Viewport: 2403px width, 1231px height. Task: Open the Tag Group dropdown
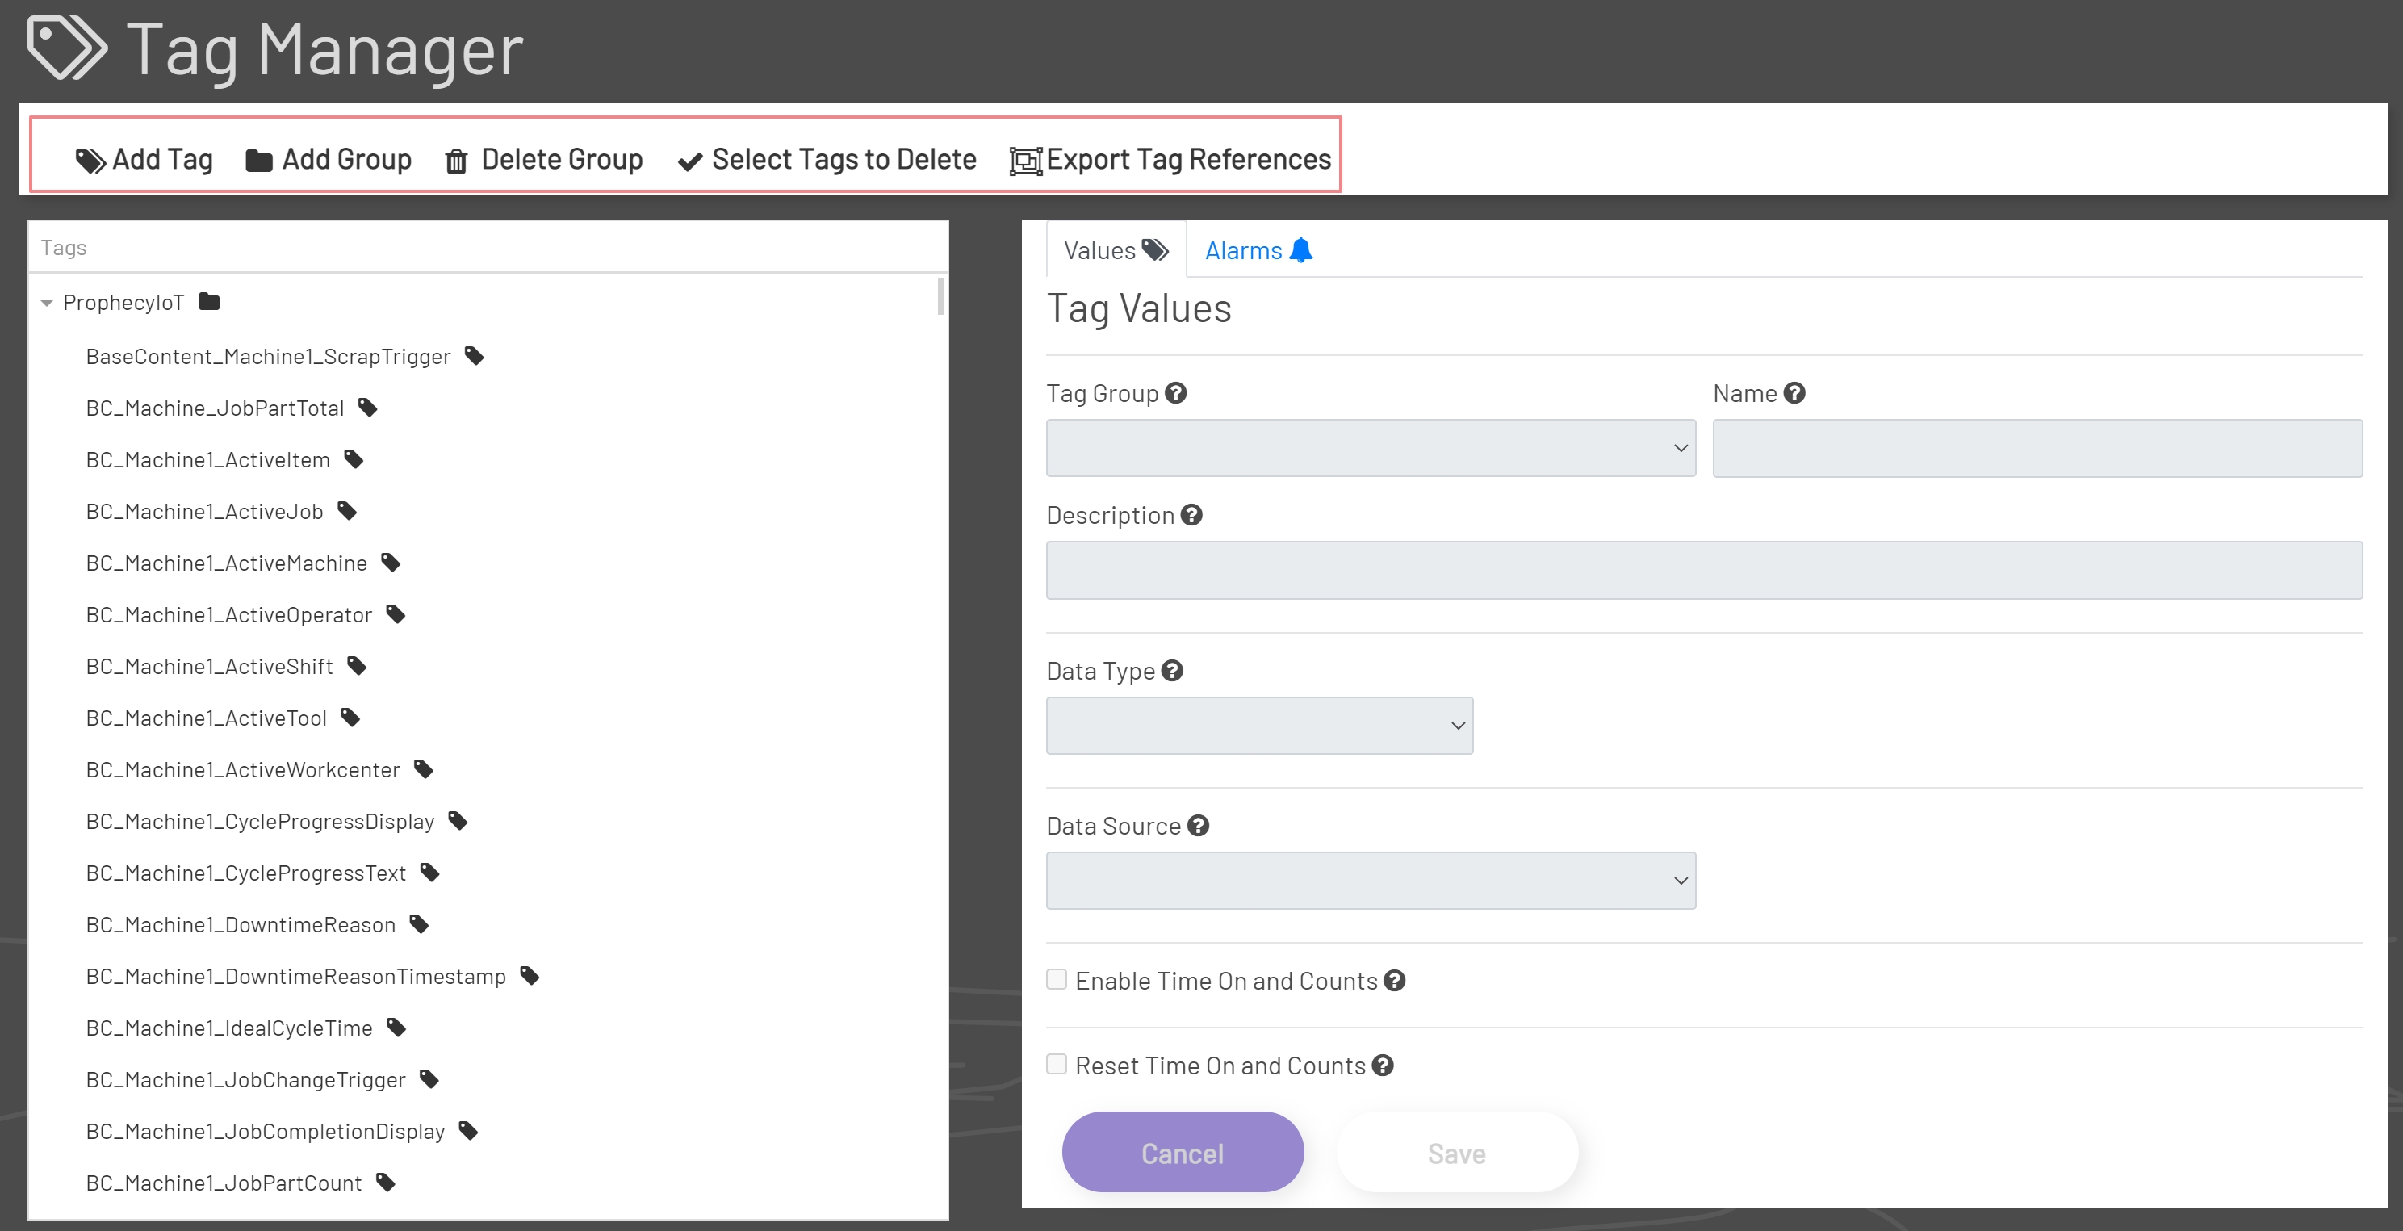pos(1371,448)
